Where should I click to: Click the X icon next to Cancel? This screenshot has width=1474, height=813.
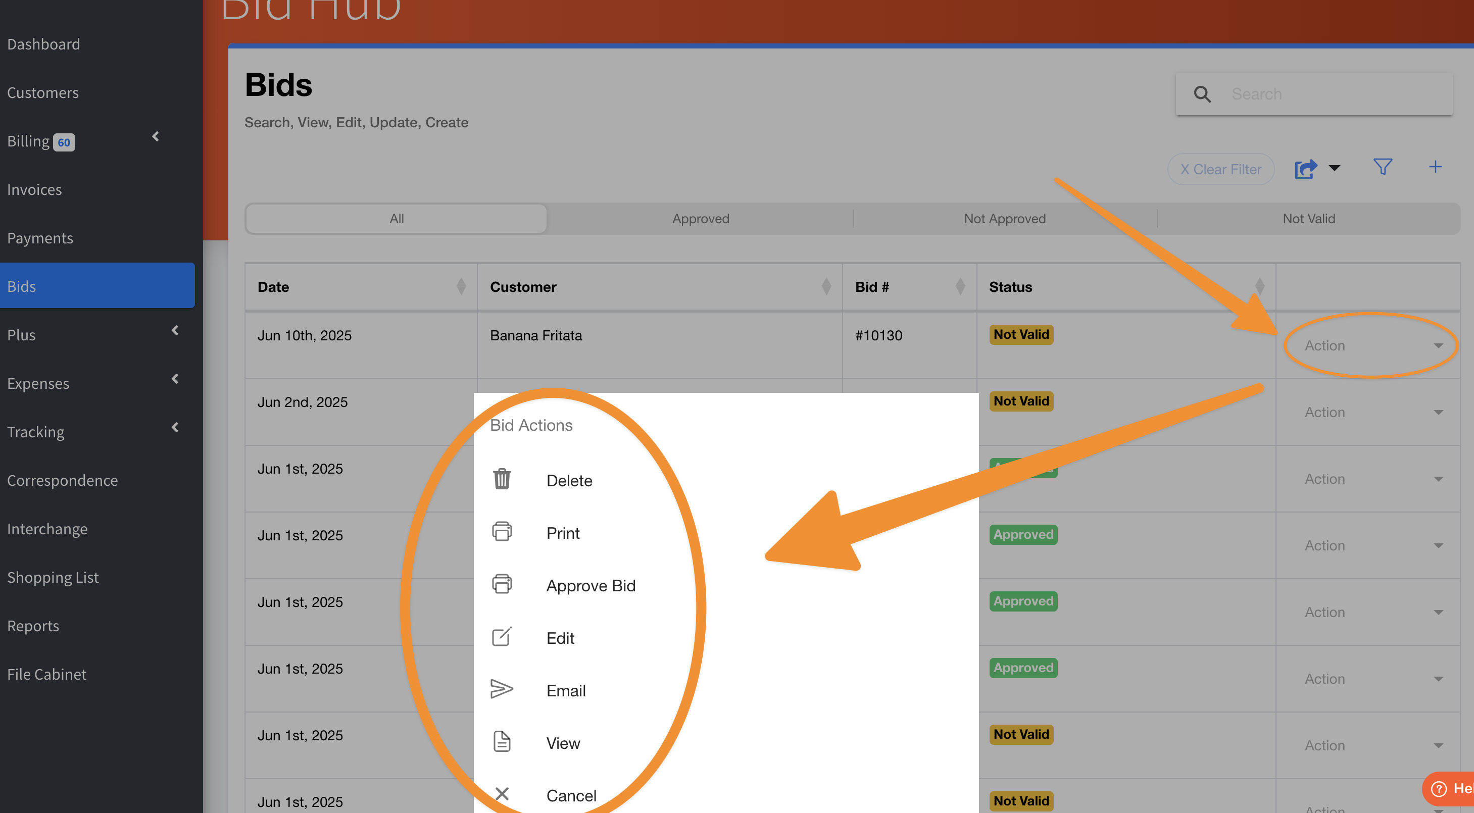click(502, 794)
